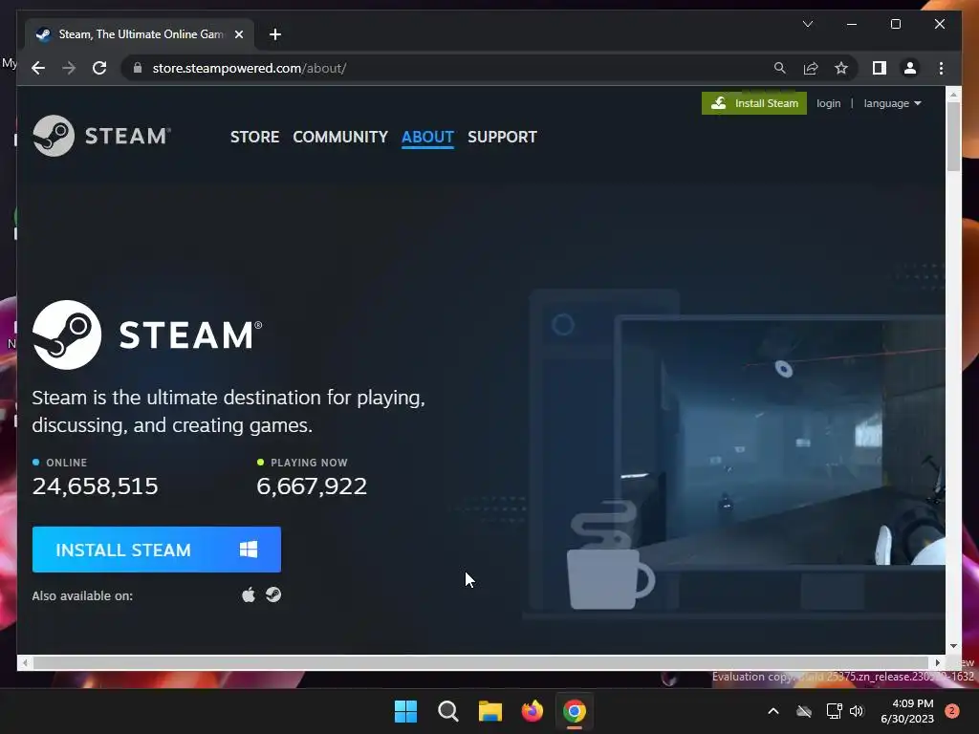The image size is (979, 734).
Task: Share this page via share icon
Action: click(x=811, y=68)
